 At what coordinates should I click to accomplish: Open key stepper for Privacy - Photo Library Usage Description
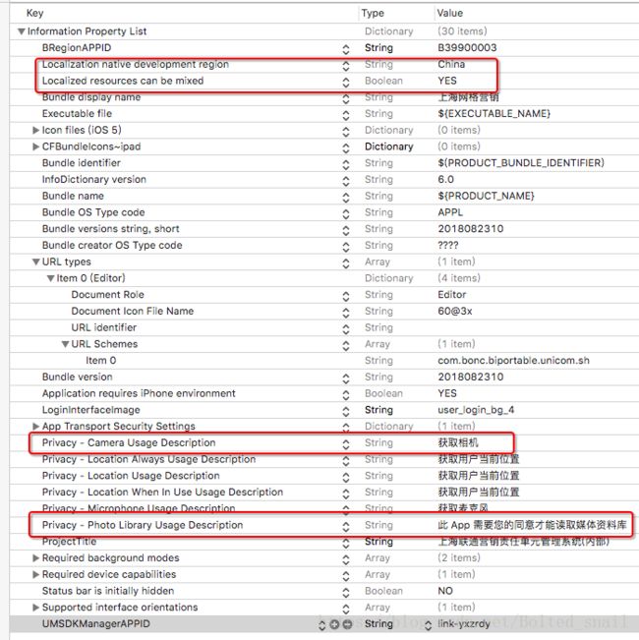[346, 526]
